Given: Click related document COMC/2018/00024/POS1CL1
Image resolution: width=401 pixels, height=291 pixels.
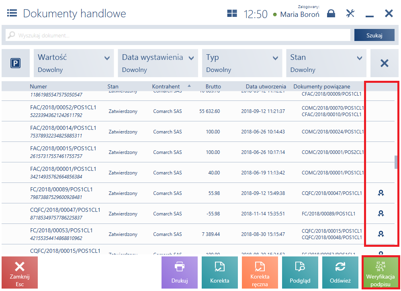Looking at the screenshot, I should pos(333,132).
